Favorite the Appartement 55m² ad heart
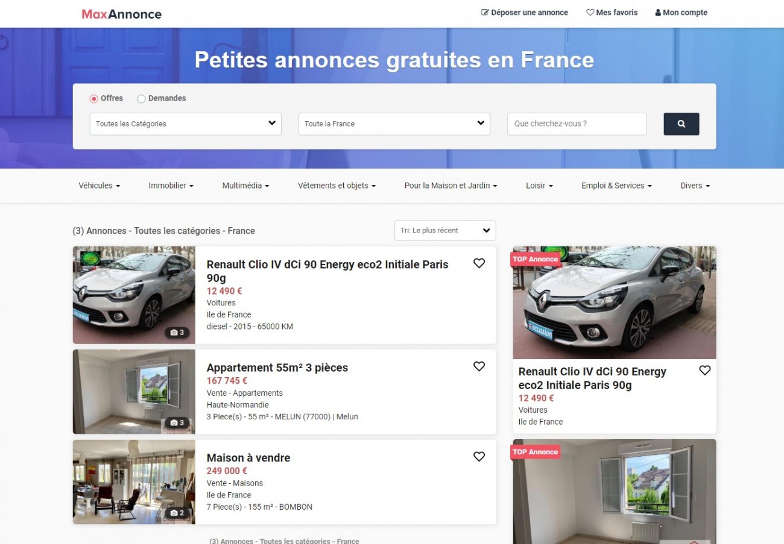784x544 pixels. tap(479, 366)
